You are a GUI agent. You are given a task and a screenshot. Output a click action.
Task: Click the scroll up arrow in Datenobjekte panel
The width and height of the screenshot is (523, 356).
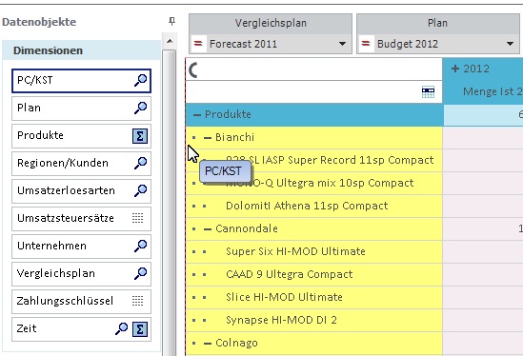pos(170,41)
